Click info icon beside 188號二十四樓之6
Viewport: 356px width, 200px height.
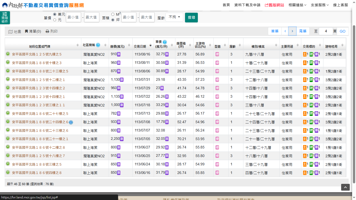pyautogui.click(x=71, y=122)
